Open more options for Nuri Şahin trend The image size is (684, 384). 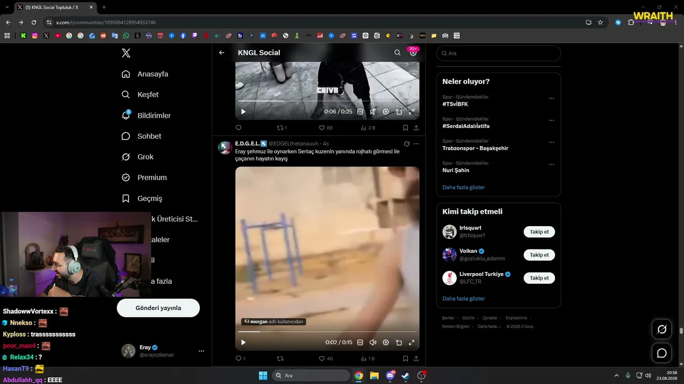coord(551,165)
